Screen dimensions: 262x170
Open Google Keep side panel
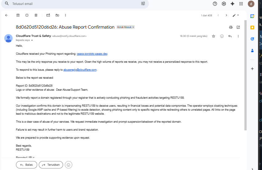pos(252,28)
